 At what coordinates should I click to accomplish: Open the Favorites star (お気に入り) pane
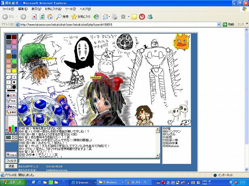tap(81, 17)
